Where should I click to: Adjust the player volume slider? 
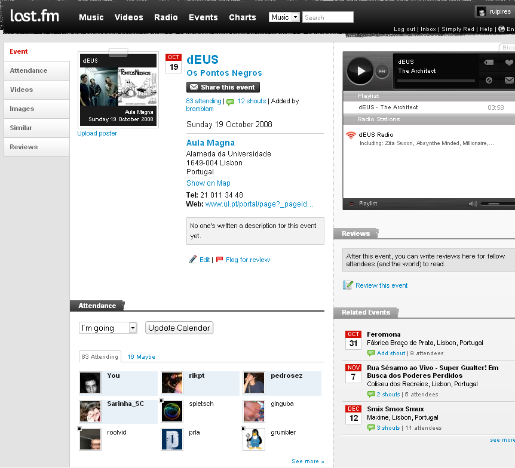click(x=498, y=204)
